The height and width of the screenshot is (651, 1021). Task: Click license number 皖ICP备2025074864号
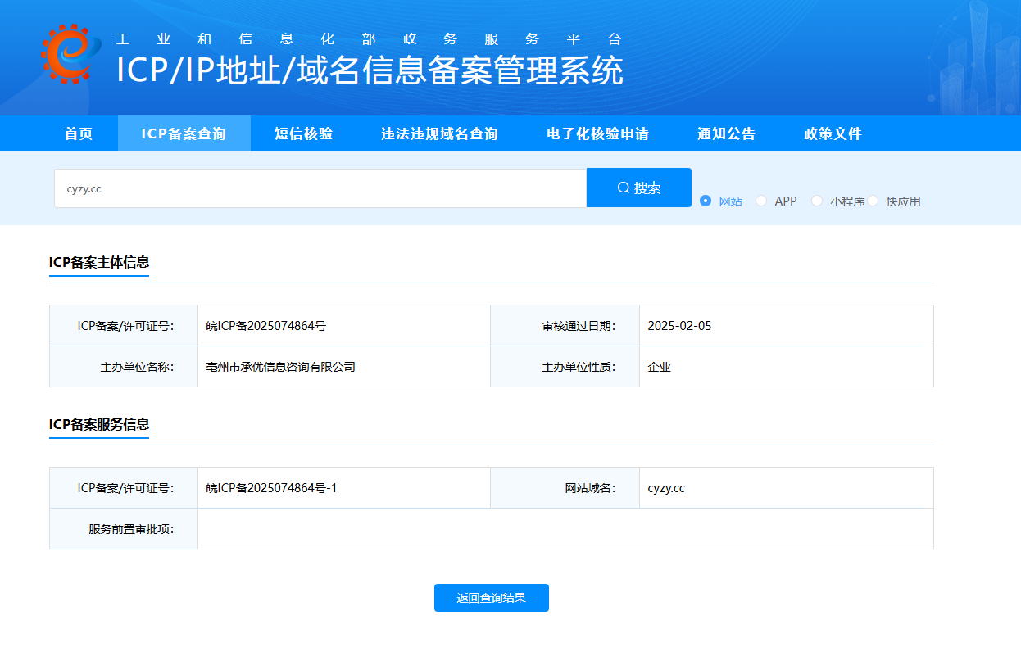(x=266, y=326)
